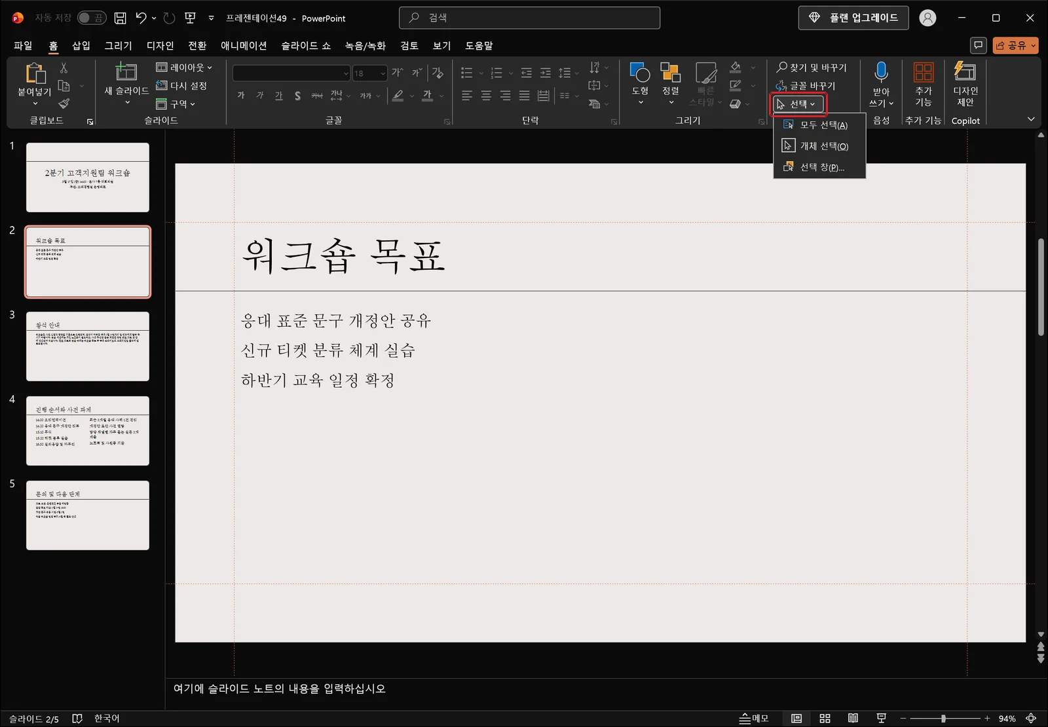Decrease font size icon

(x=417, y=73)
